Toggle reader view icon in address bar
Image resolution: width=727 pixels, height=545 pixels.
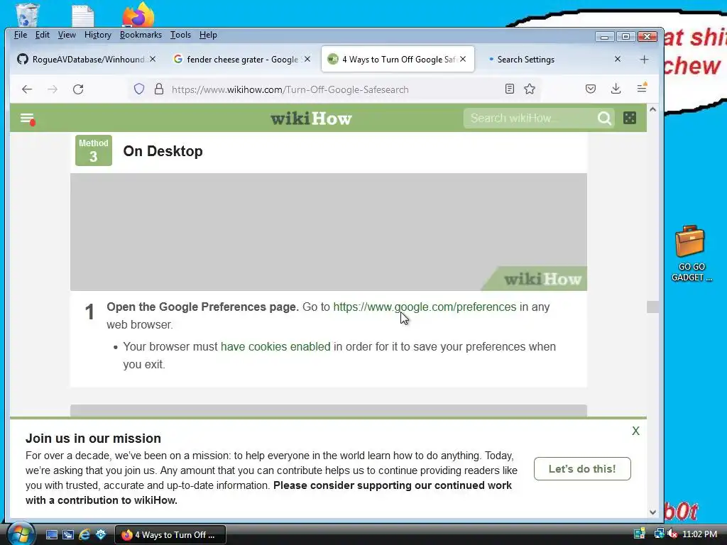coord(510,89)
